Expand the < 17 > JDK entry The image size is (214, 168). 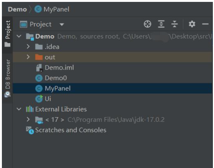point(28,120)
